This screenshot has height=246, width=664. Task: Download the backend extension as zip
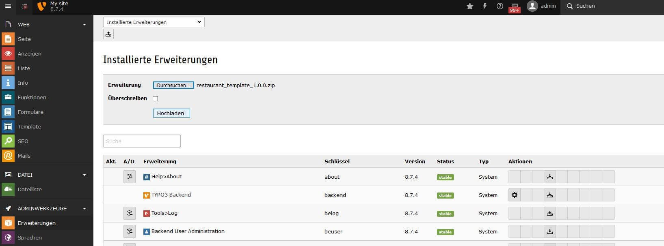(550, 195)
